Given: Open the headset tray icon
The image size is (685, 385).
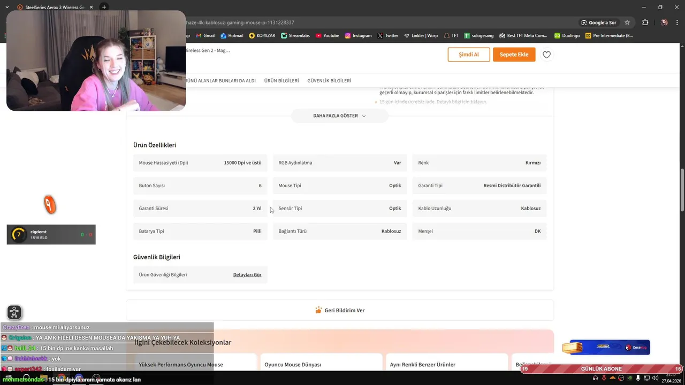Looking at the screenshot, I should point(596,378).
